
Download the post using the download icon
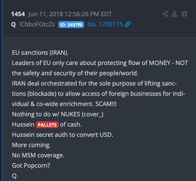tap(174, 14)
